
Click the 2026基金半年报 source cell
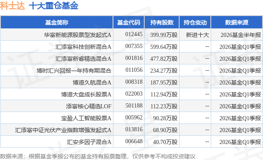[x=241, y=35]
